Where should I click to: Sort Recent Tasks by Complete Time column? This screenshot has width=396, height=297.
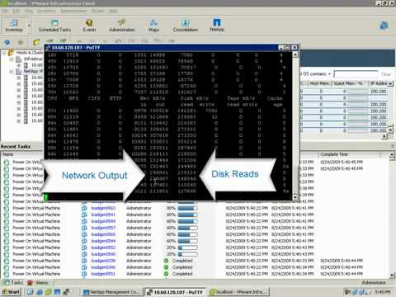click(349, 154)
